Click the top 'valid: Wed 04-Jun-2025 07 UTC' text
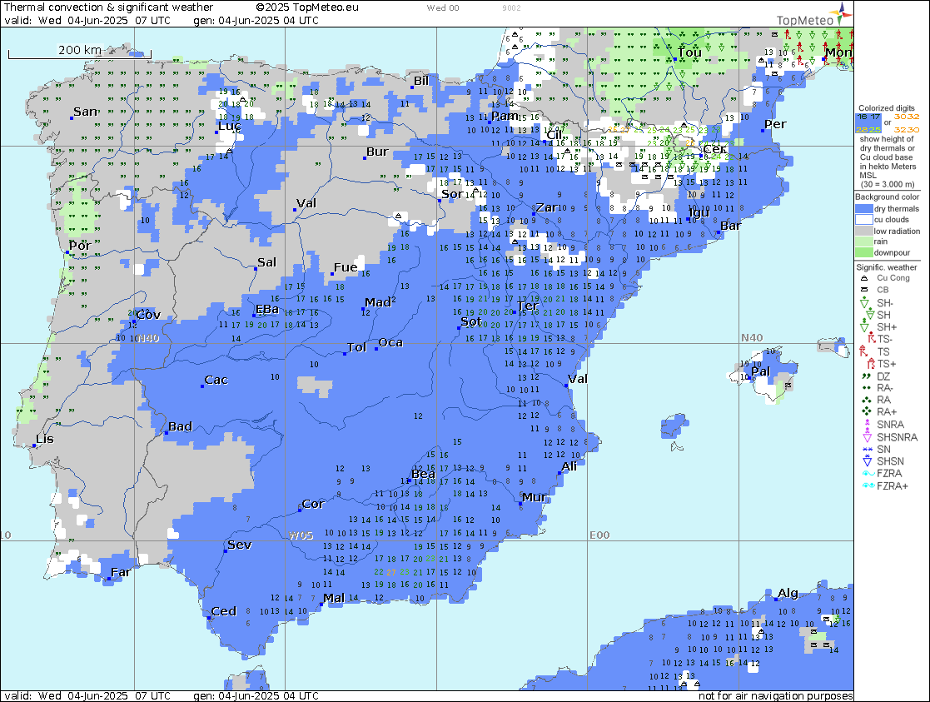The width and height of the screenshot is (930, 702). click(x=87, y=20)
